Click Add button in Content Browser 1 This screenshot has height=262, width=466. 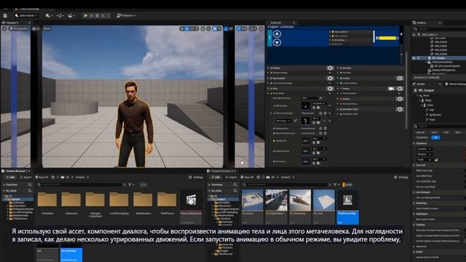pyautogui.click(x=10, y=177)
